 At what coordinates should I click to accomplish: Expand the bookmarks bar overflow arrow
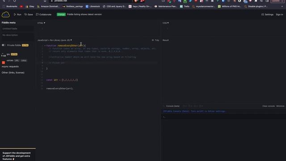282,6
